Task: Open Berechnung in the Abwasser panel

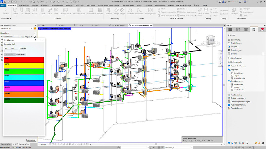Action: 236,40
